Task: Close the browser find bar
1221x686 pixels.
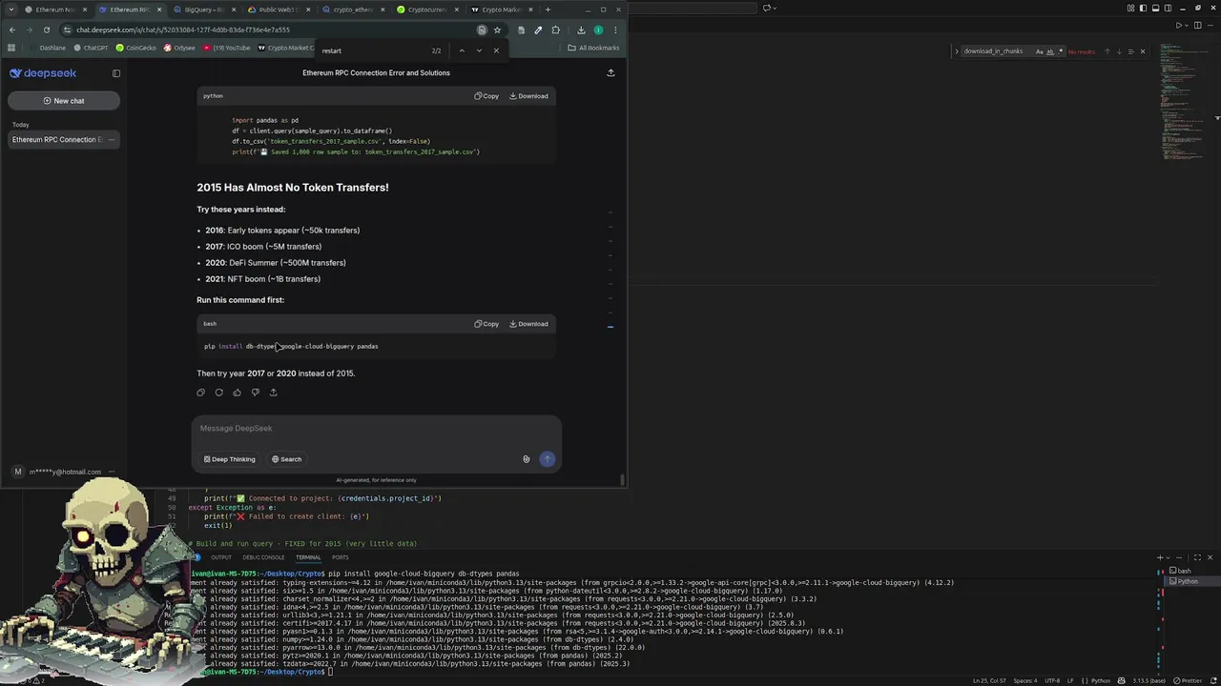Action: point(496,50)
